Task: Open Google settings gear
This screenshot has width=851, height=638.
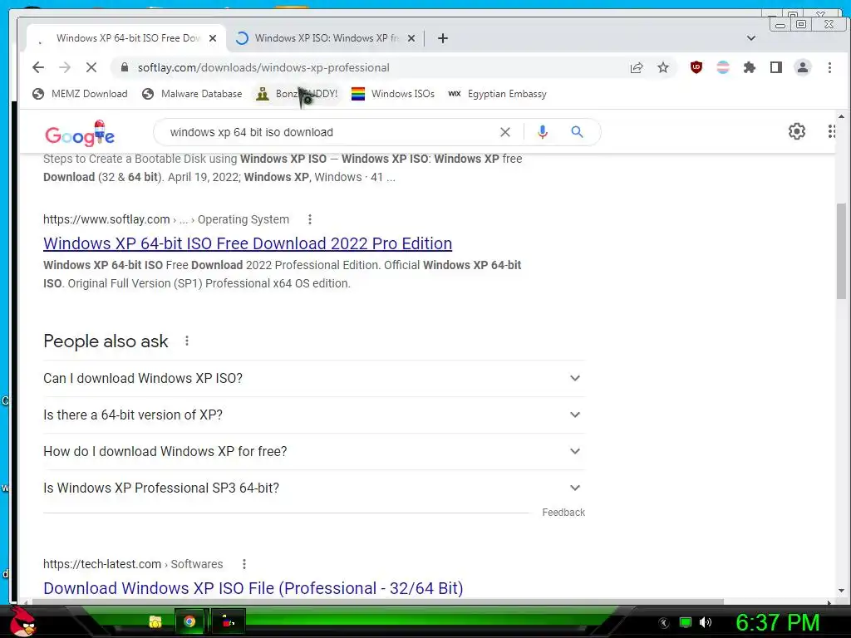Action: tap(797, 131)
